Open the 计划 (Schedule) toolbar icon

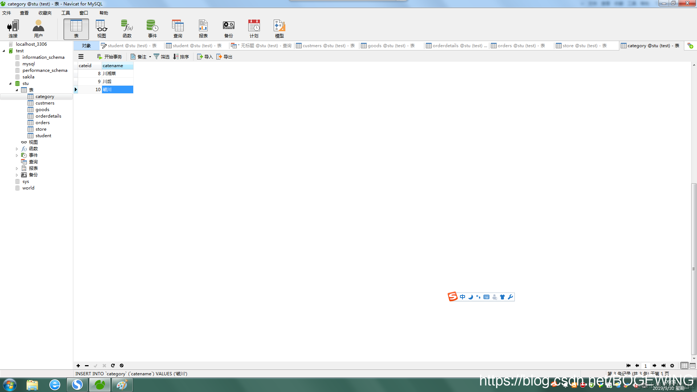254,29
